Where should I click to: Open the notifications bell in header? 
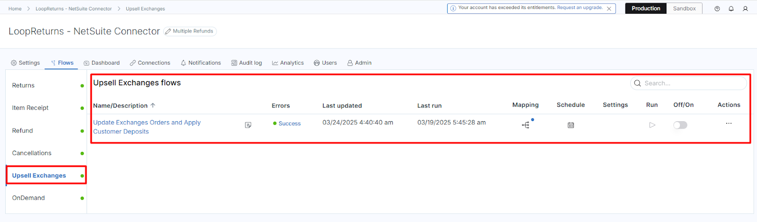pyautogui.click(x=731, y=8)
